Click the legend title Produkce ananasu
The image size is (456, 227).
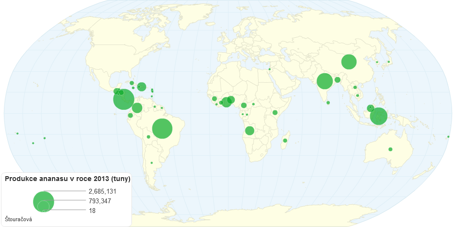(67, 179)
